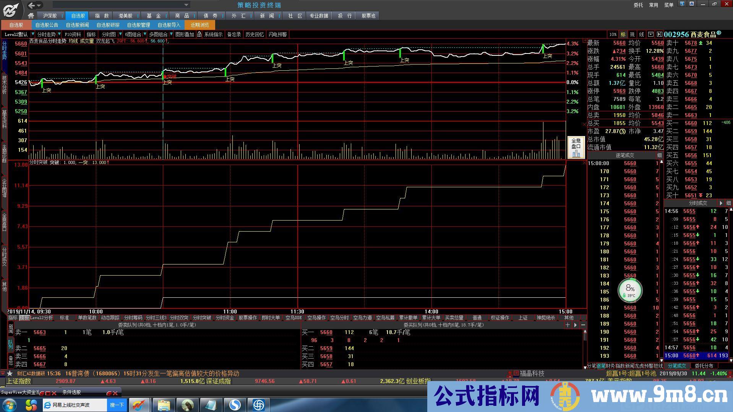
Task: Open the 常用 menu
Action: (654, 5)
